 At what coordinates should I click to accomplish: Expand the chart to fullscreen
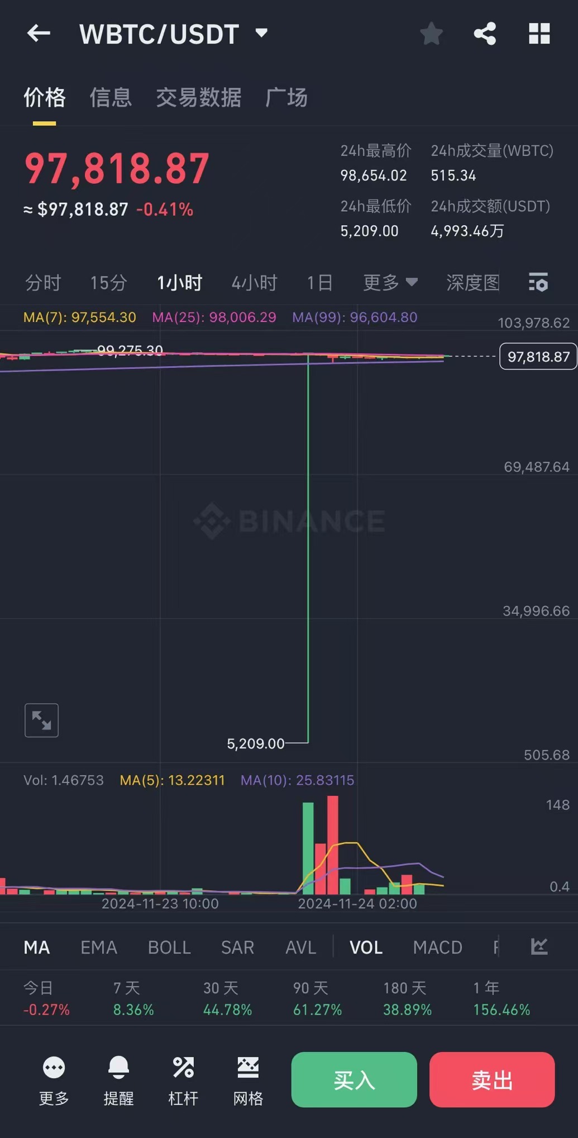click(41, 720)
